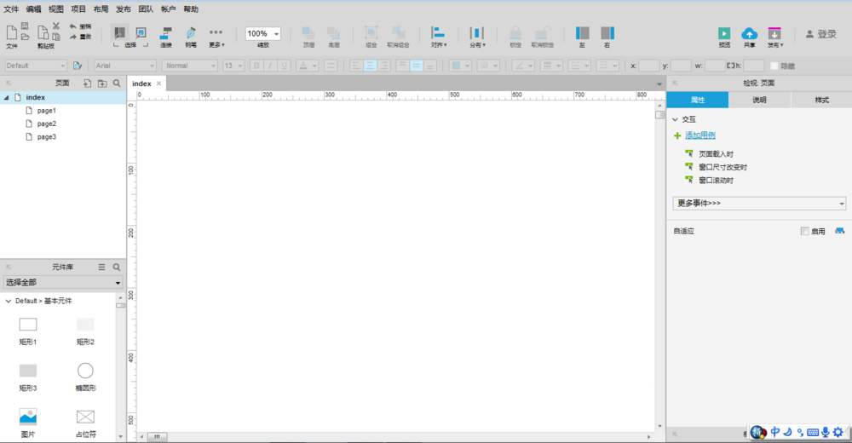Click the style painter icon beside Default

coord(78,66)
